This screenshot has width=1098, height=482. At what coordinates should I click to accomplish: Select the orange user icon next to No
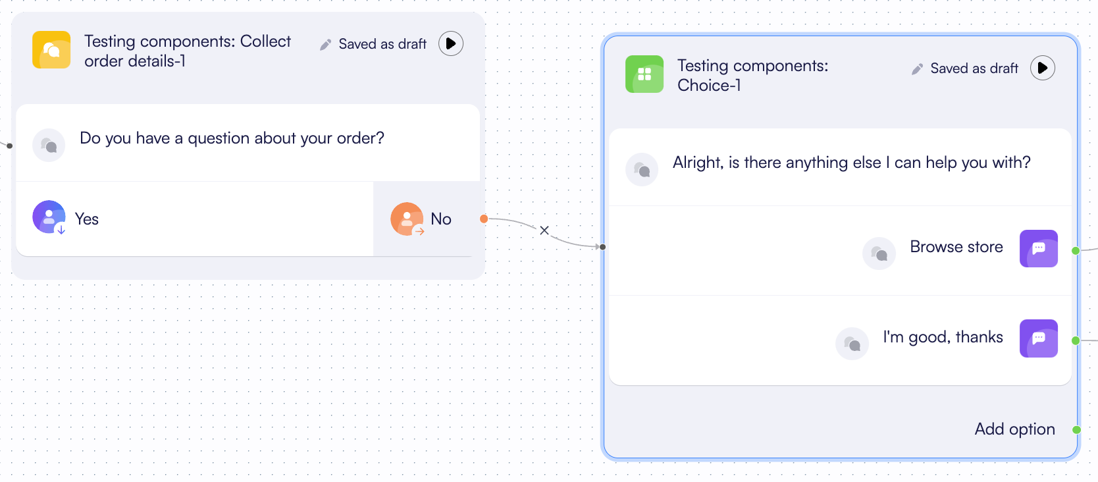pos(406,219)
